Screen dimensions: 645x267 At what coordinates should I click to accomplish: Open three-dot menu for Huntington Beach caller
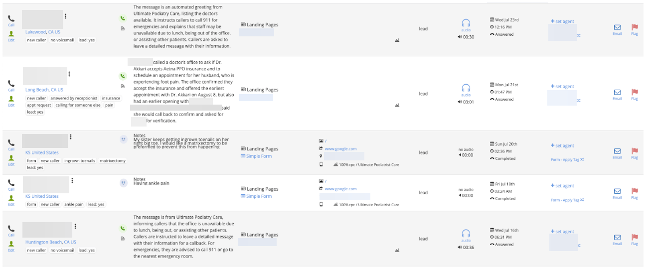pos(75,226)
